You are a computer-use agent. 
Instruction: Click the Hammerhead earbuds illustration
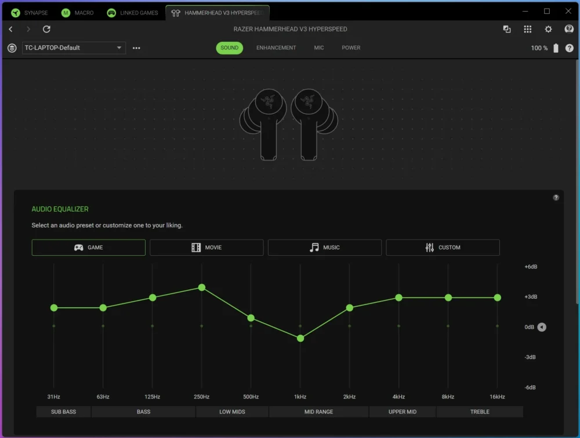(x=288, y=125)
